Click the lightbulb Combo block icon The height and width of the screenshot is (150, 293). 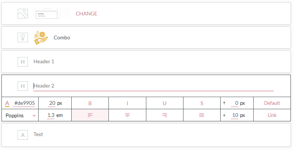[x=23, y=37]
